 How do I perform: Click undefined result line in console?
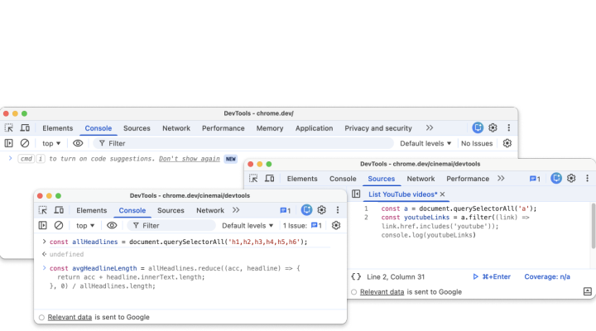tap(66, 254)
